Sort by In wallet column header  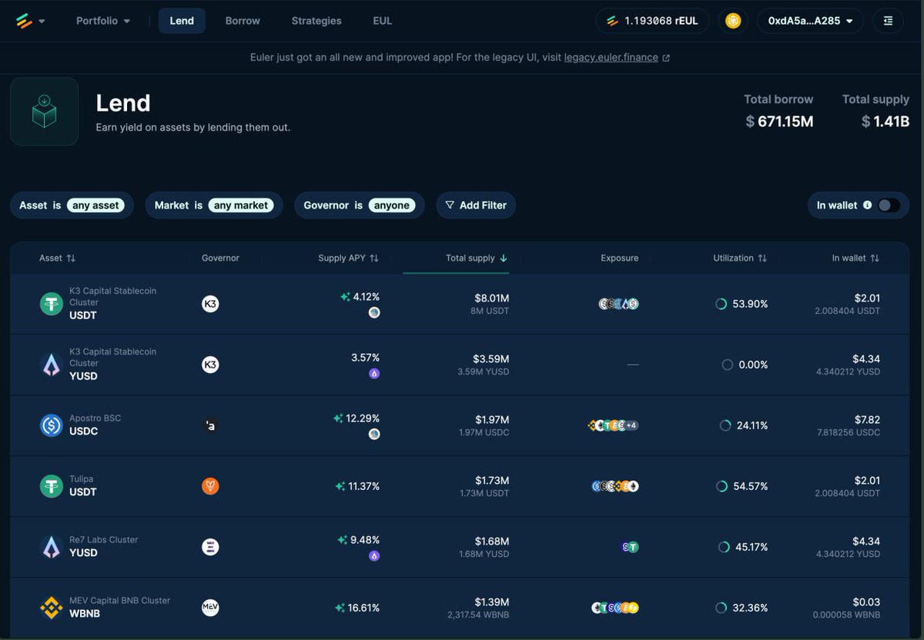click(x=855, y=258)
